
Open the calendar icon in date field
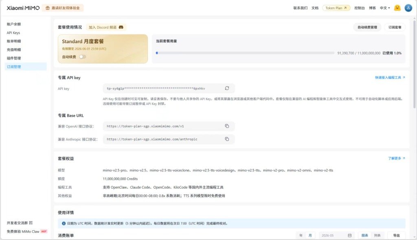[x=350, y=236]
